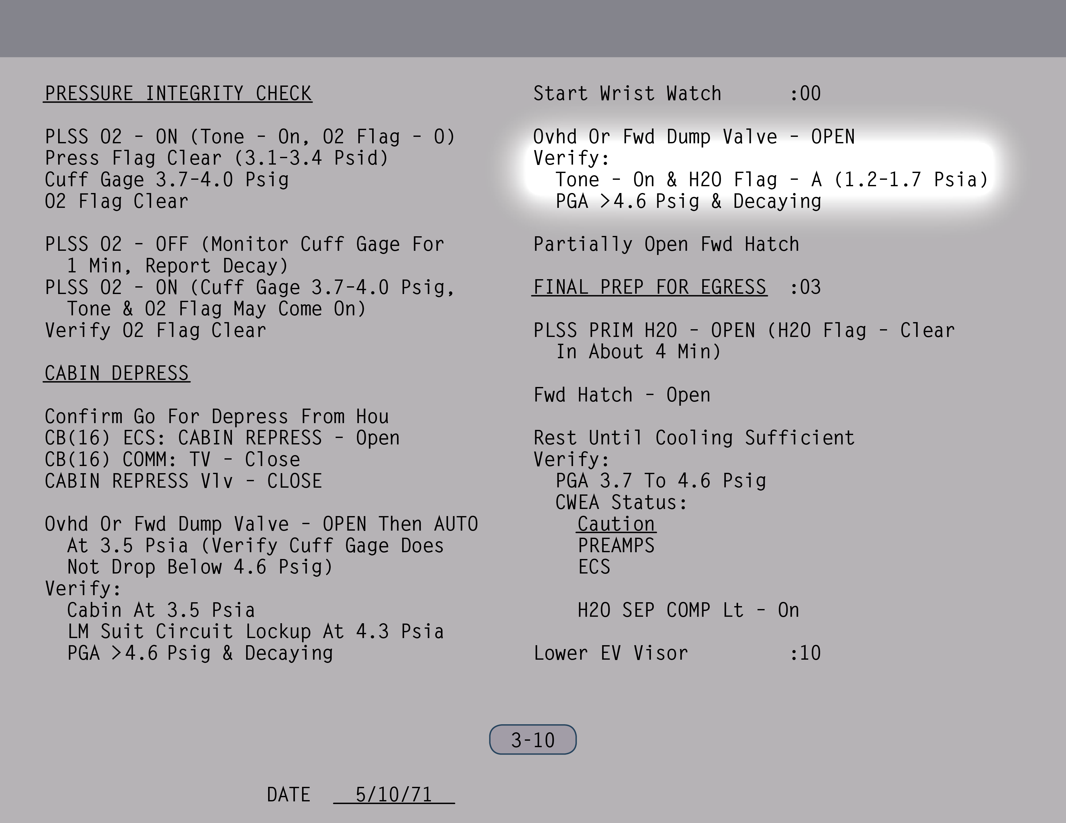Click the 3-10 page number button
This screenshot has height=823, width=1066.
tap(532, 740)
